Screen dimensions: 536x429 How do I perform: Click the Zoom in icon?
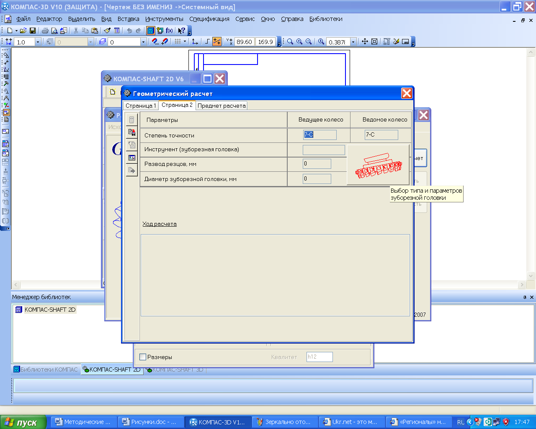click(x=299, y=41)
